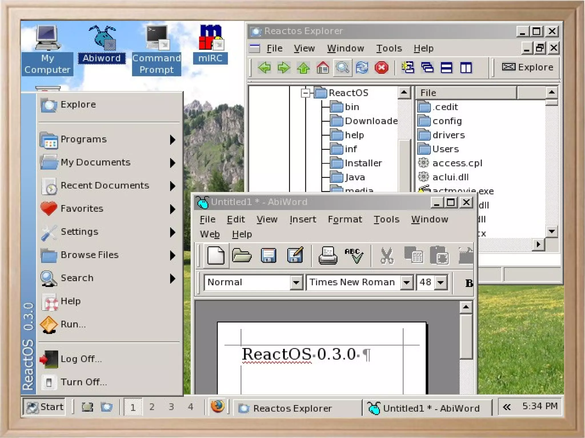Toggle Bold formatting in AbiWord
The width and height of the screenshot is (585, 438).
469,283
